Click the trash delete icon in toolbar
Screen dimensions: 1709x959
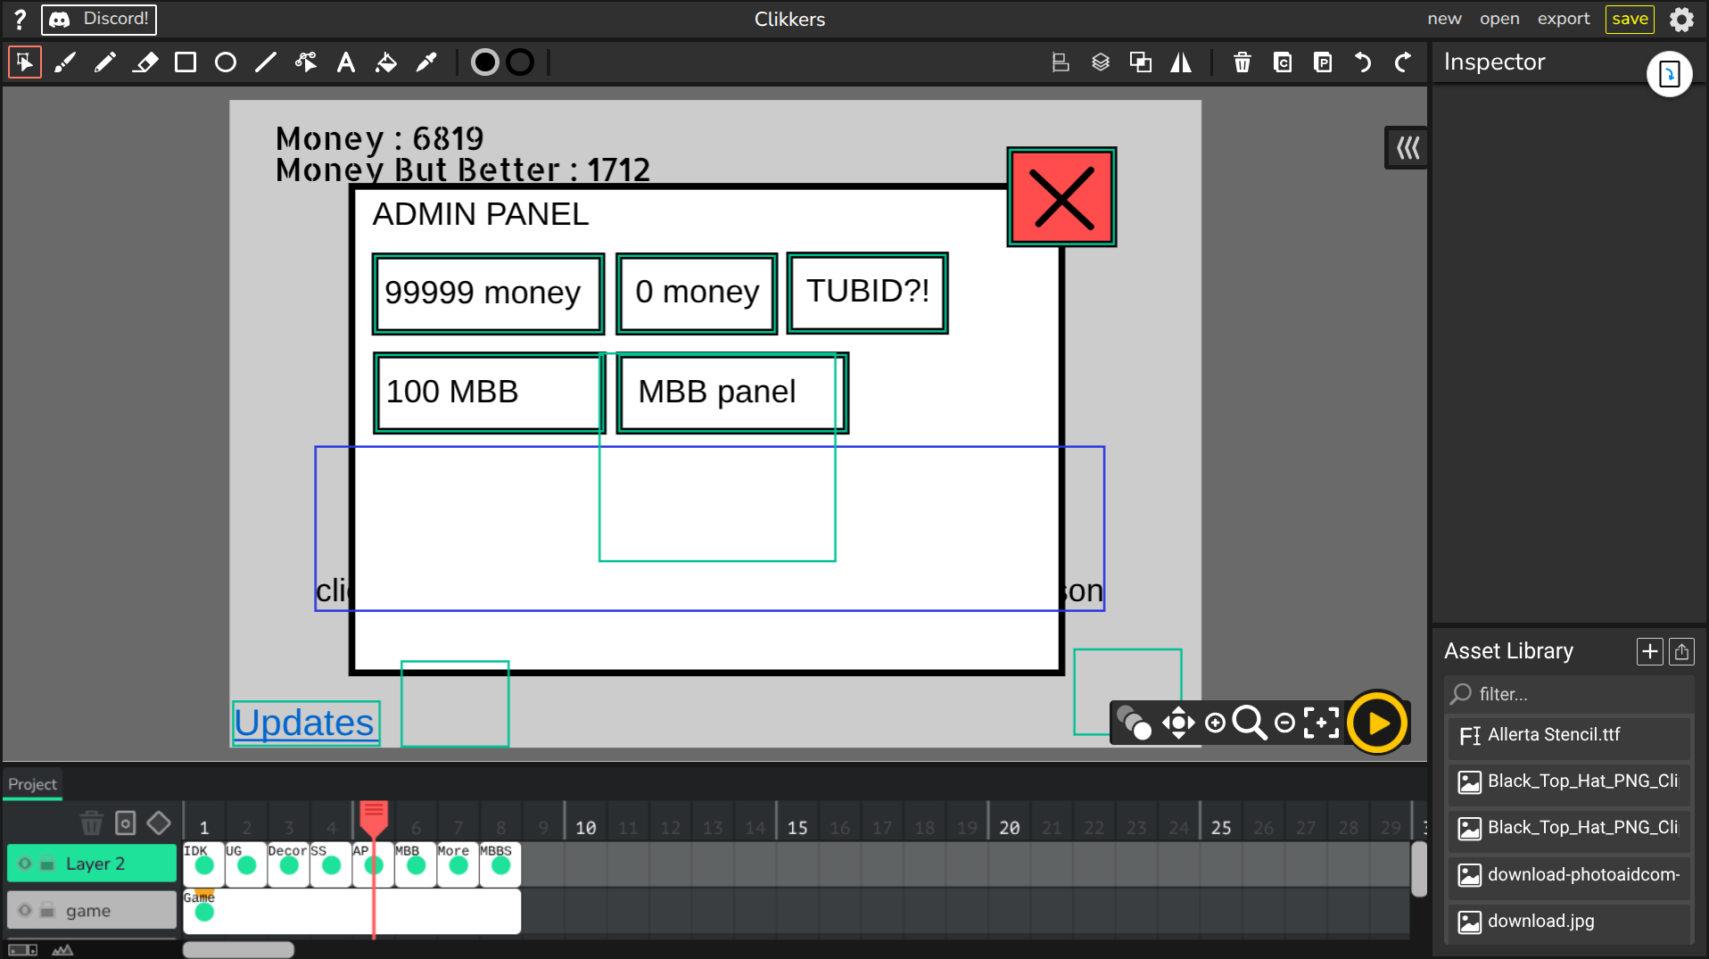[x=1242, y=62]
